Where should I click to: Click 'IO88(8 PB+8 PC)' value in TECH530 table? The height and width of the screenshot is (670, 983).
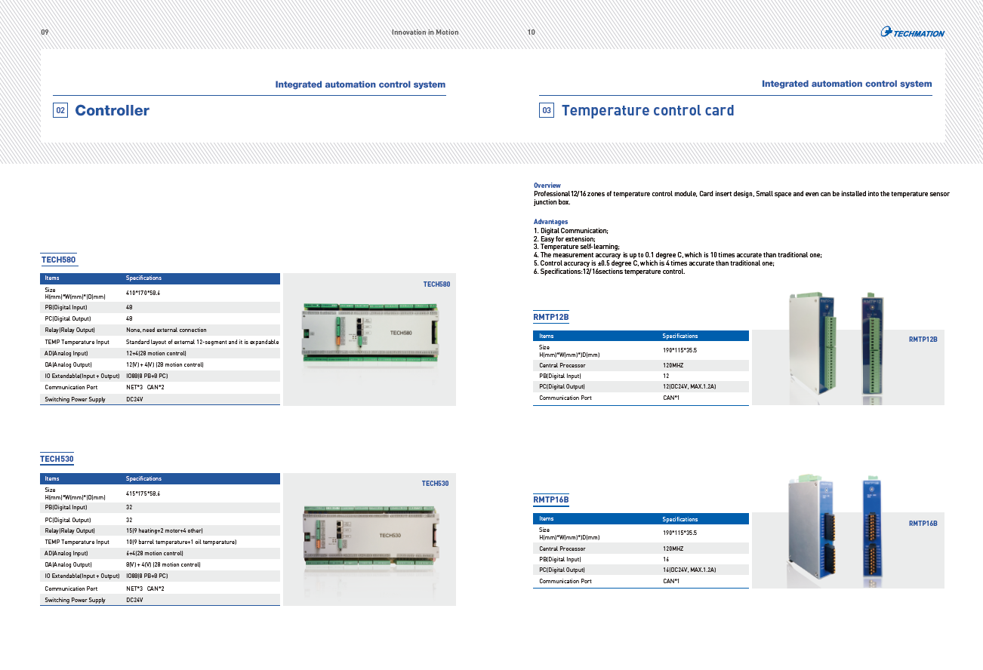click(147, 576)
